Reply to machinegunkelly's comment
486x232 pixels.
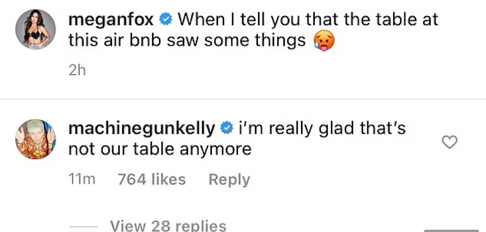coord(229,180)
